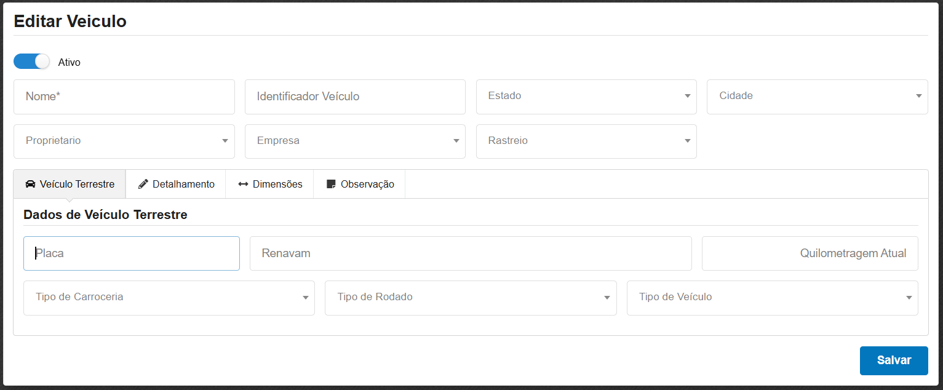Expand the Cidade dropdown list
This screenshot has height=390, width=943.
coord(817,97)
